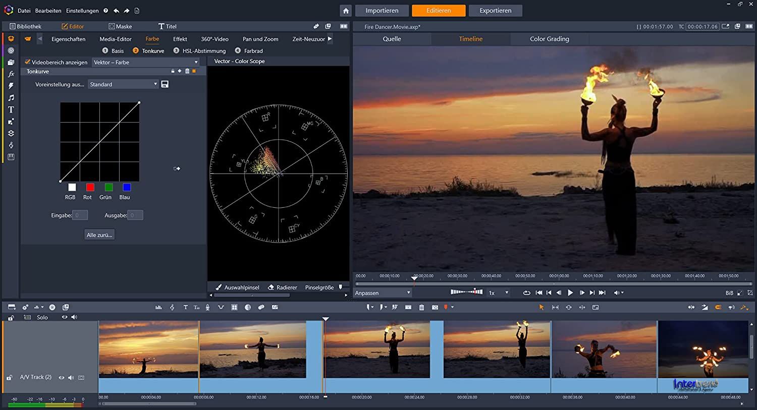Click the Alle zurücksetzen button

pyautogui.click(x=99, y=235)
